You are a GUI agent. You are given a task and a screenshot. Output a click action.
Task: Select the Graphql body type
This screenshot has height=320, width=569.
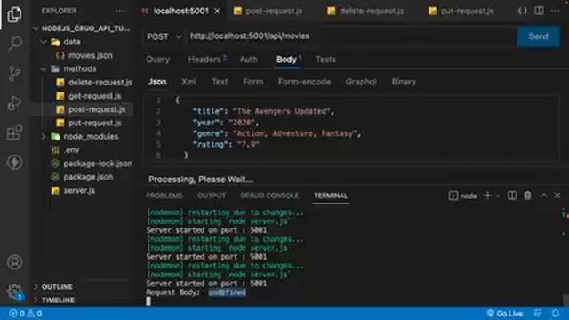pyautogui.click(x=361, y=82)
